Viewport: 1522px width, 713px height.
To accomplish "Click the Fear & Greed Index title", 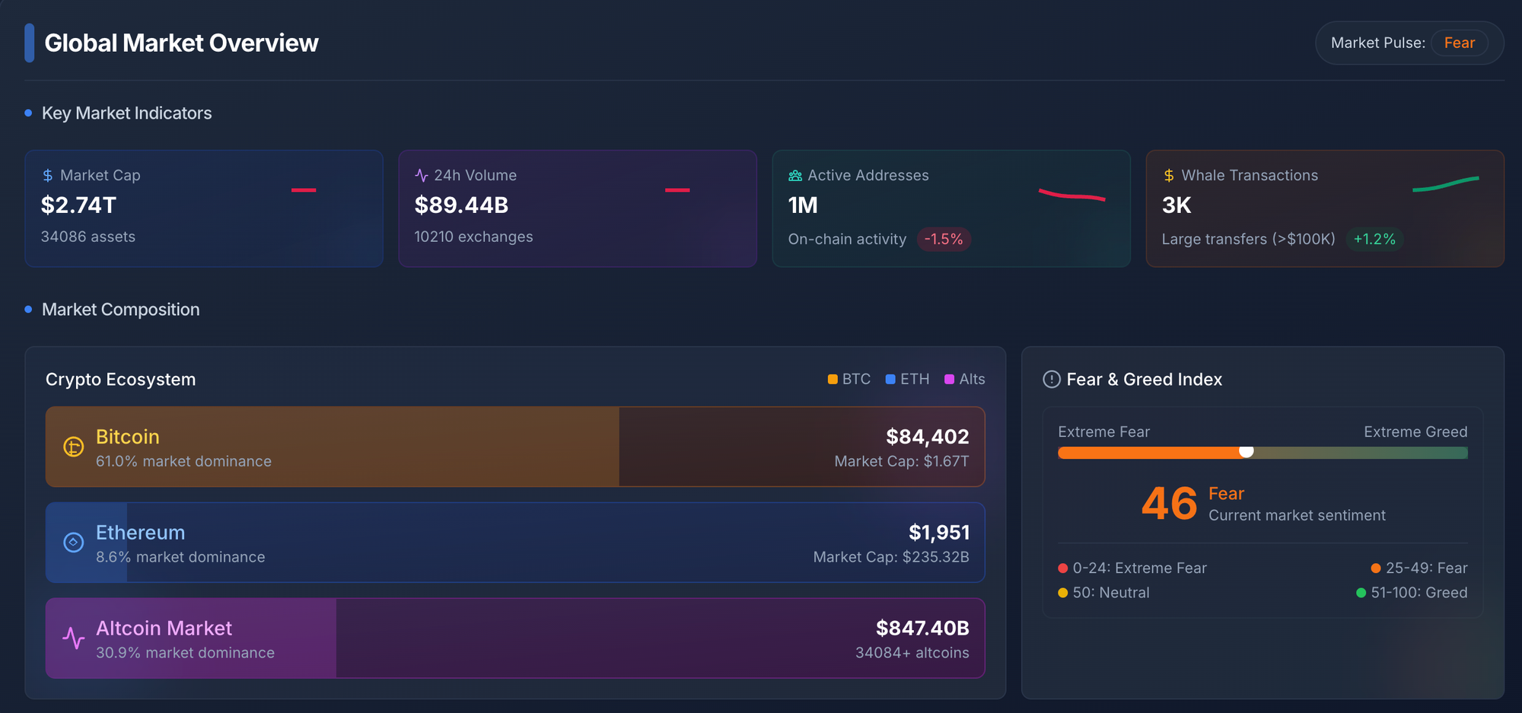I will click(1144, 379).
